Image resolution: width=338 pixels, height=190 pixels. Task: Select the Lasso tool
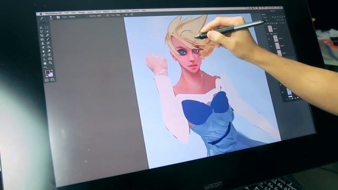coord(41,32)
